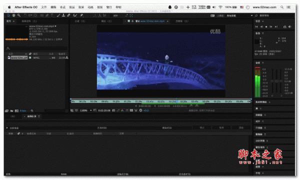Open the RGB channel display icon
Screen dimensions: 300x180
[122, 110]
